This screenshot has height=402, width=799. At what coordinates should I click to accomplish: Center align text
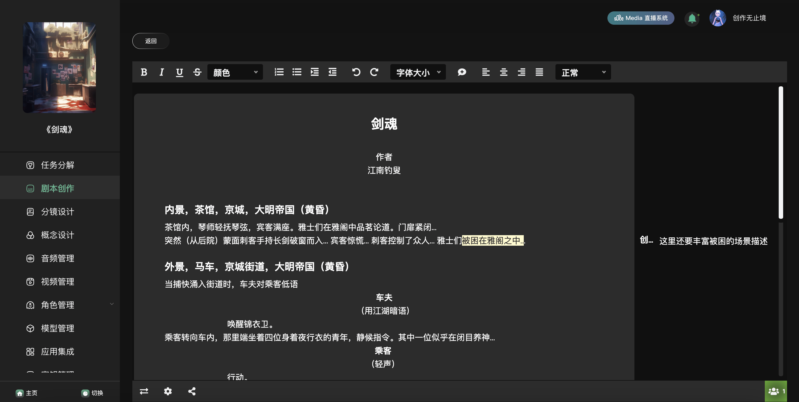(504, 72)
